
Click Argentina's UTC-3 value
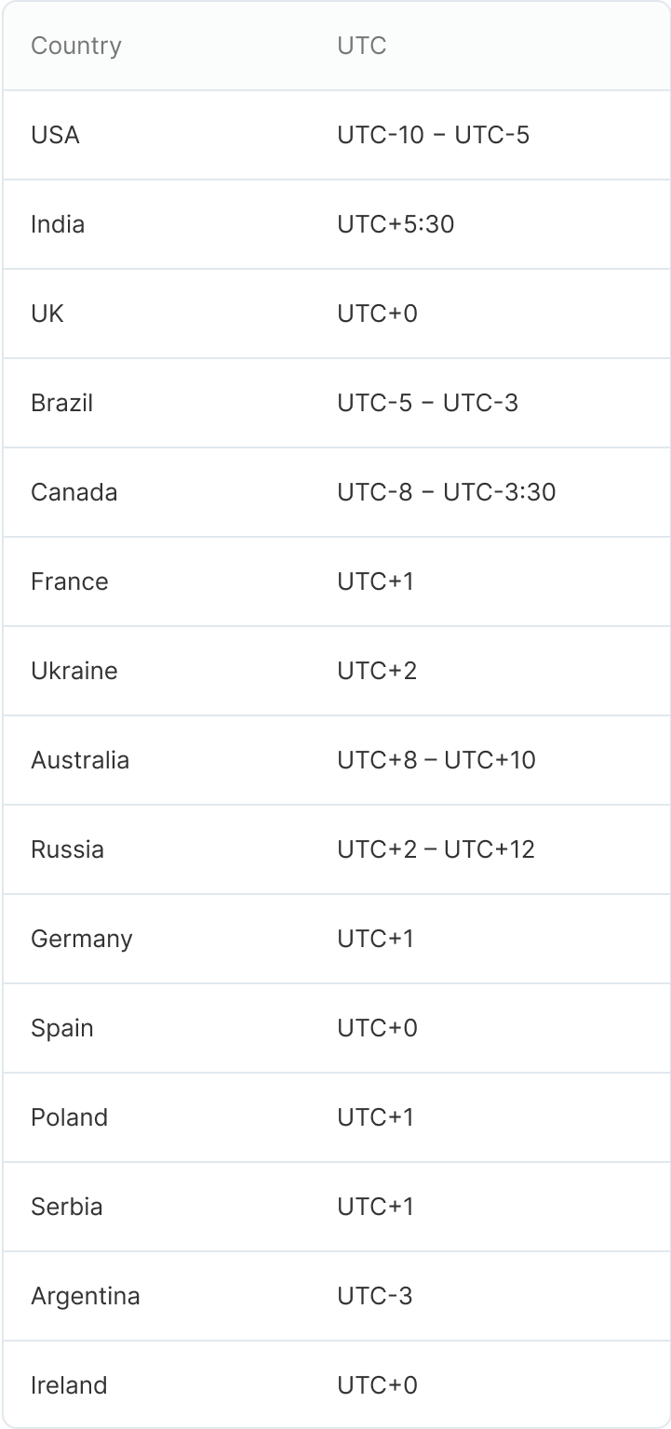pyautogui.click(x=375, y=1296)
